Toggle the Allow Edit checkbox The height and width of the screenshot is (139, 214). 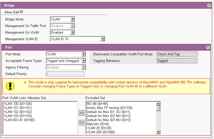(x=22, y=12)
